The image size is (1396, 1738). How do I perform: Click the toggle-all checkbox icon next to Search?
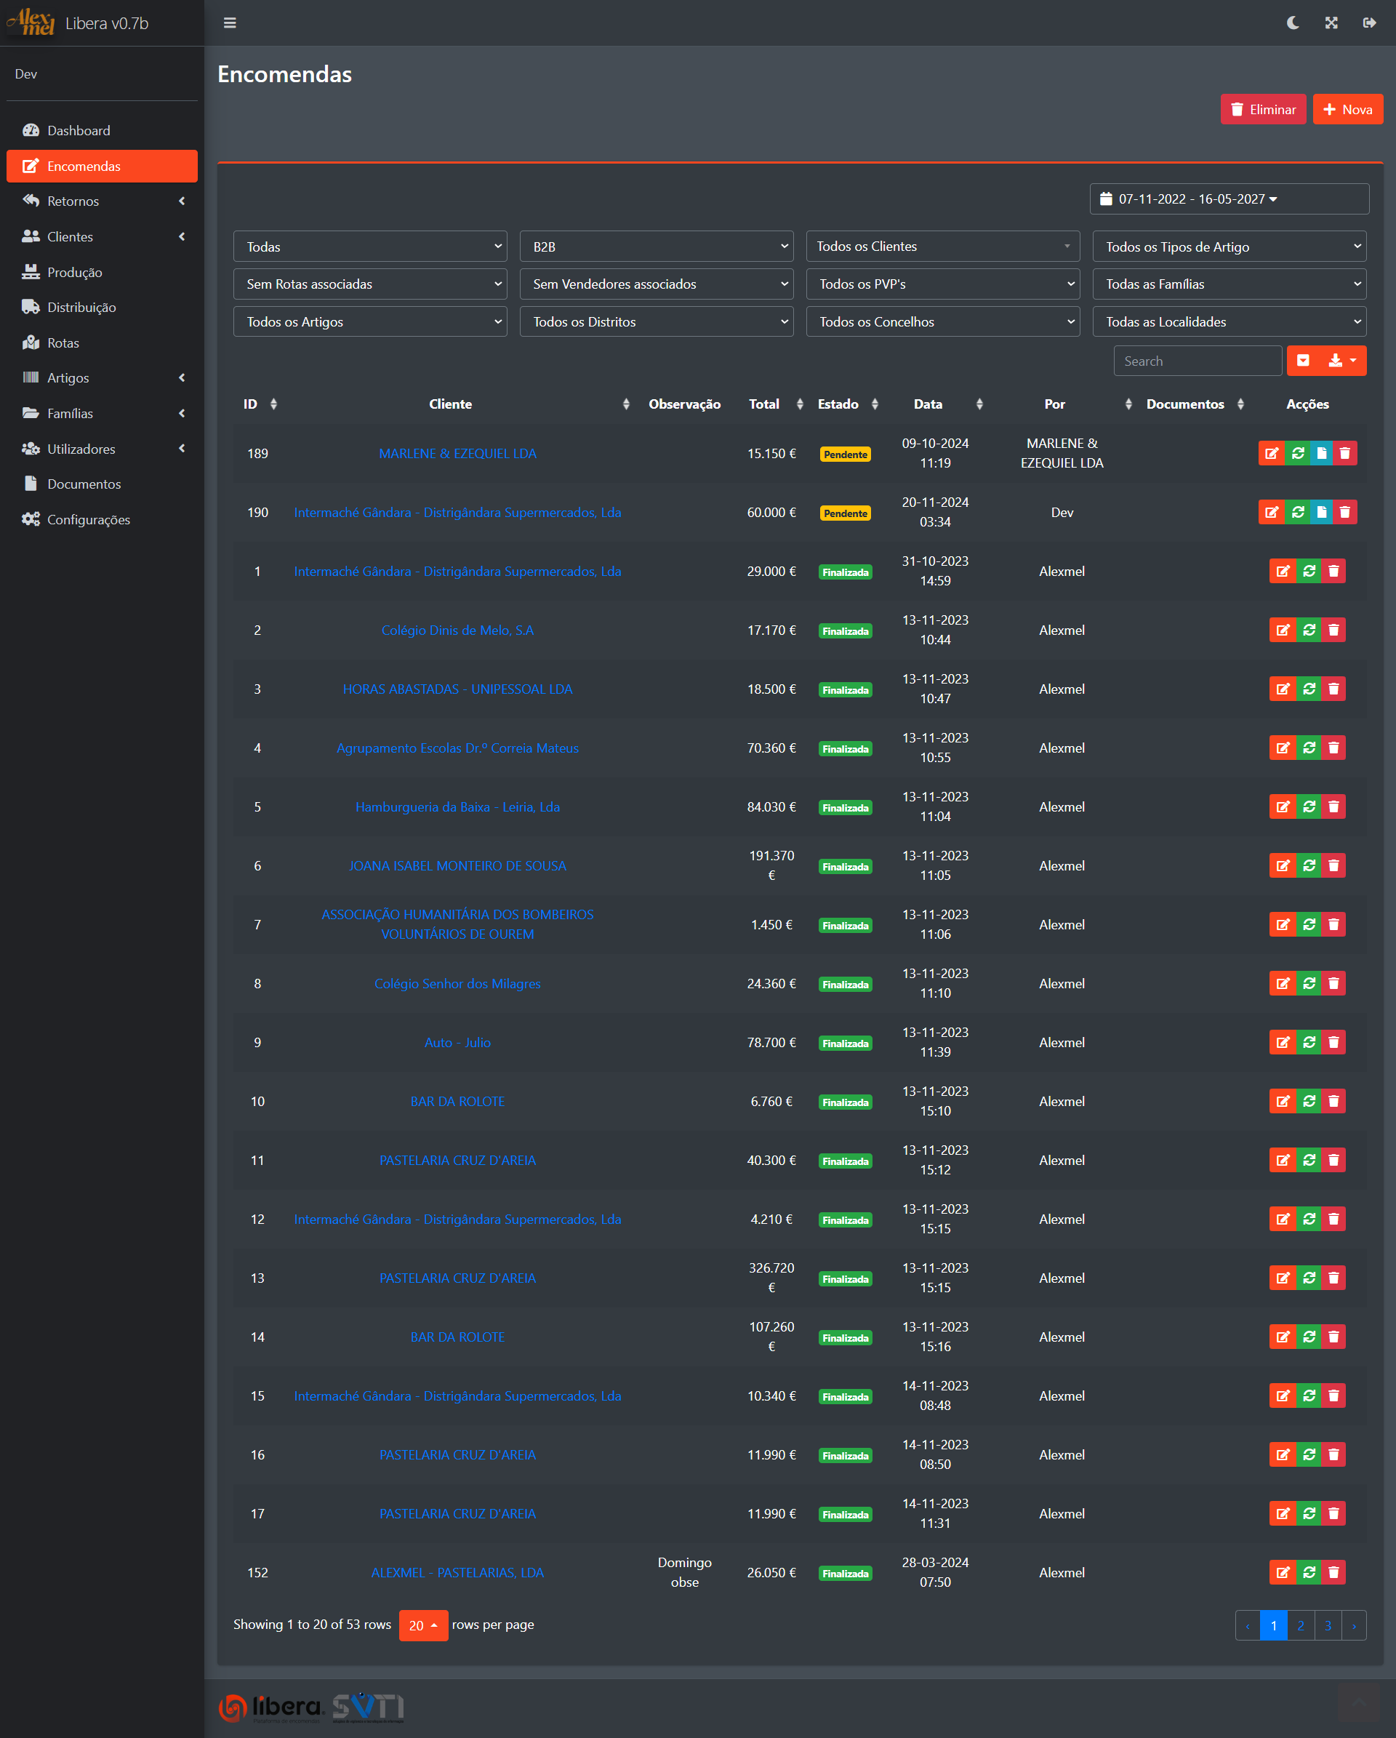point(1304,361)
